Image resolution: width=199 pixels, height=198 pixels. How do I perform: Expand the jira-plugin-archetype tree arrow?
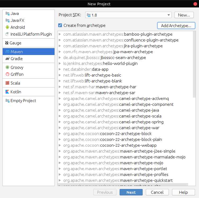(x=60, y=46)
